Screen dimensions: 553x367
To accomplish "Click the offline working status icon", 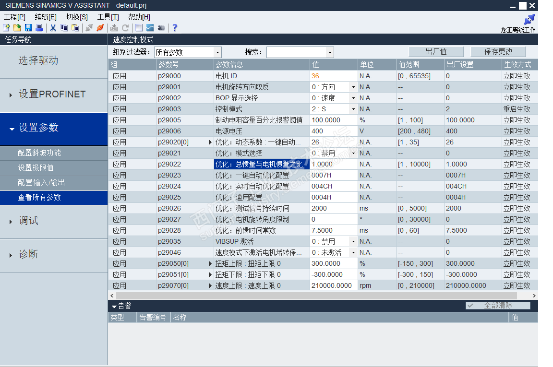I will 530,19.
